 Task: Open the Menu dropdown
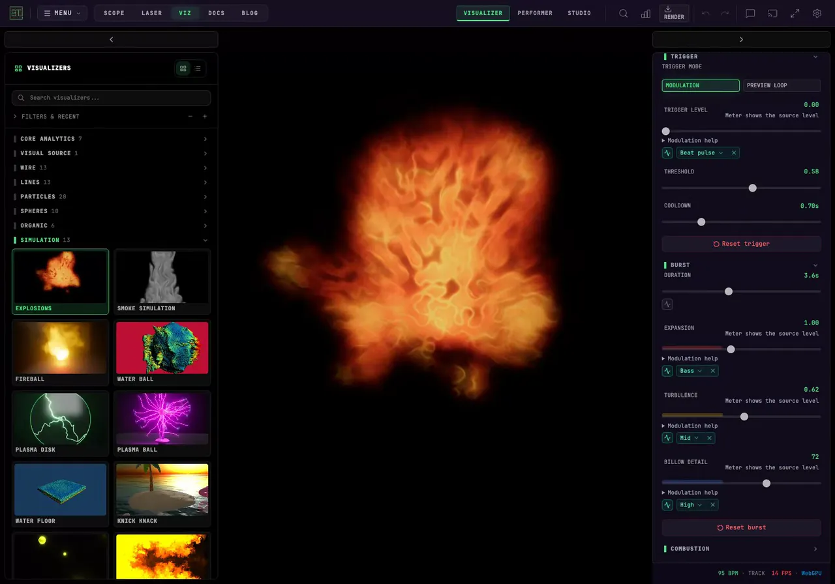point(62,13)
